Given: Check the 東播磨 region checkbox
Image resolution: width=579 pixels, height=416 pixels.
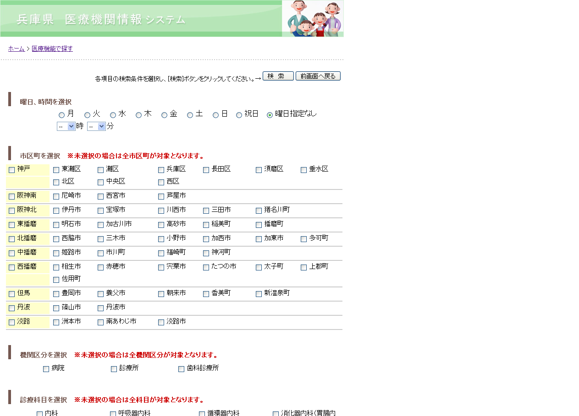Looking at the screenshot, I should [x=12, y=225].
